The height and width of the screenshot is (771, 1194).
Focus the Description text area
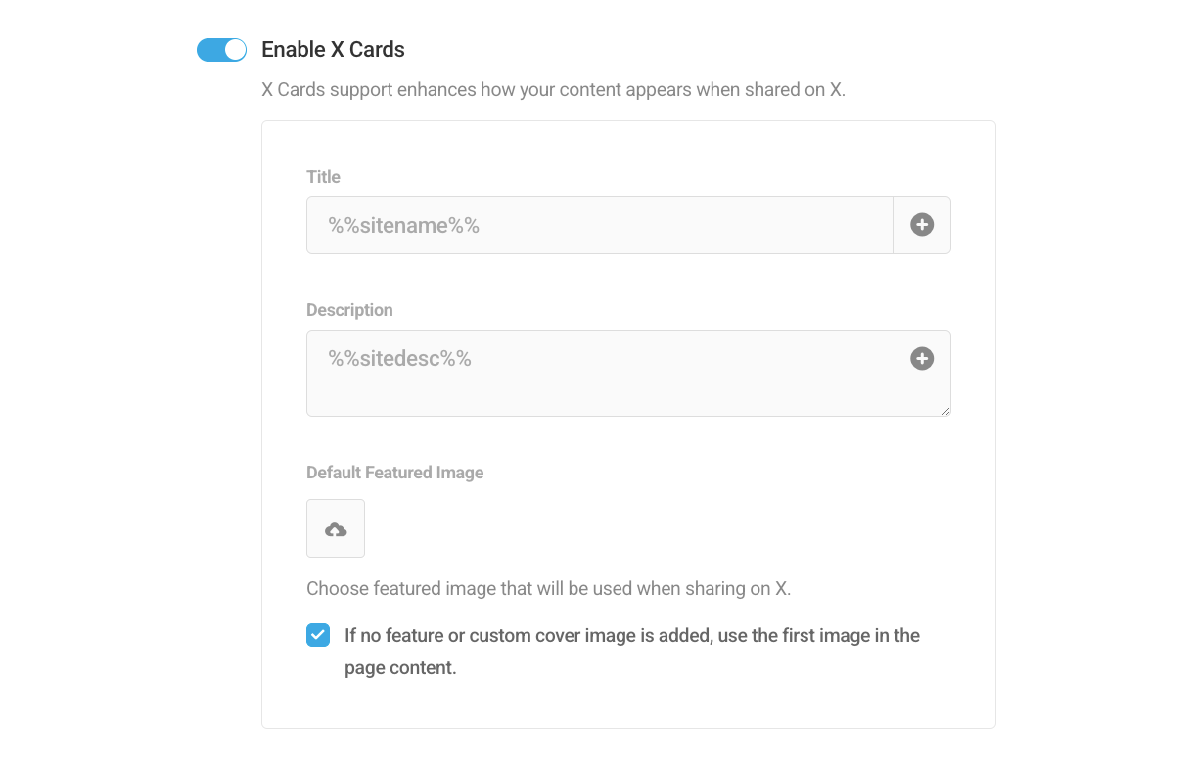(x=607, y=386)
